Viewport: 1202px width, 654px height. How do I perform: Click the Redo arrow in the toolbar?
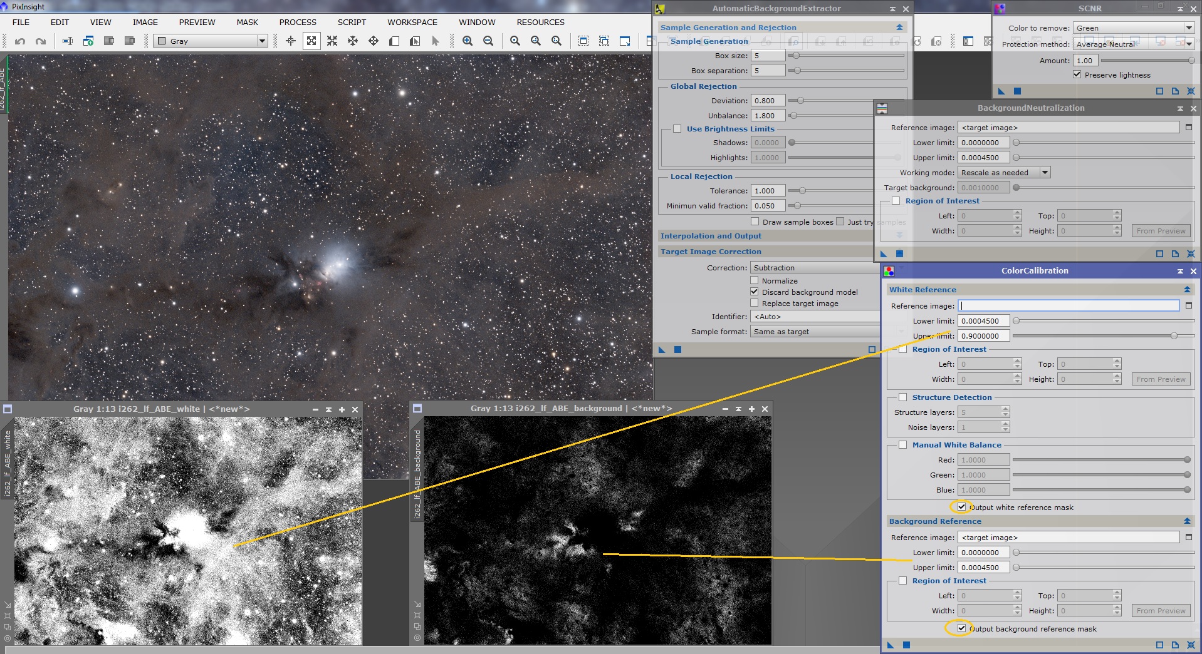(x=41, y=41)
